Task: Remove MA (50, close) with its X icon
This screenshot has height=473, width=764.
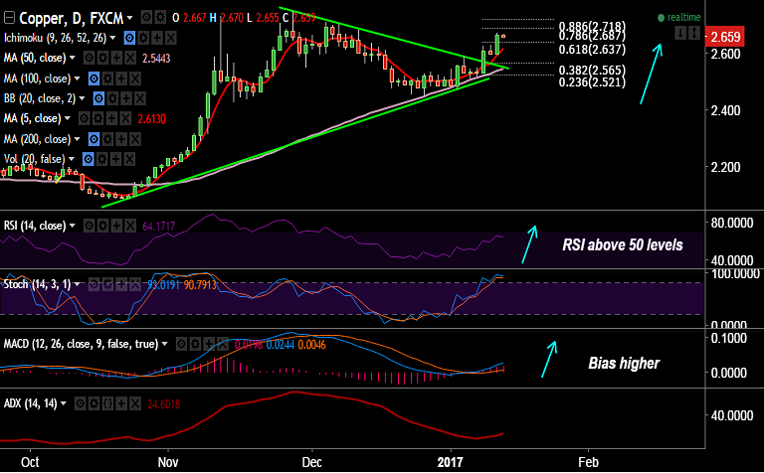Action: click(130, 59)
